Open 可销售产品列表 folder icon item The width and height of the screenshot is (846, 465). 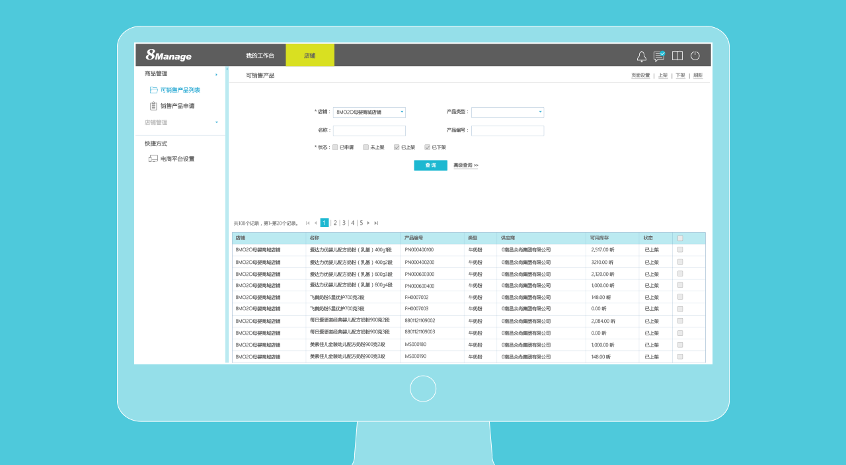click(x=154, y=90)
